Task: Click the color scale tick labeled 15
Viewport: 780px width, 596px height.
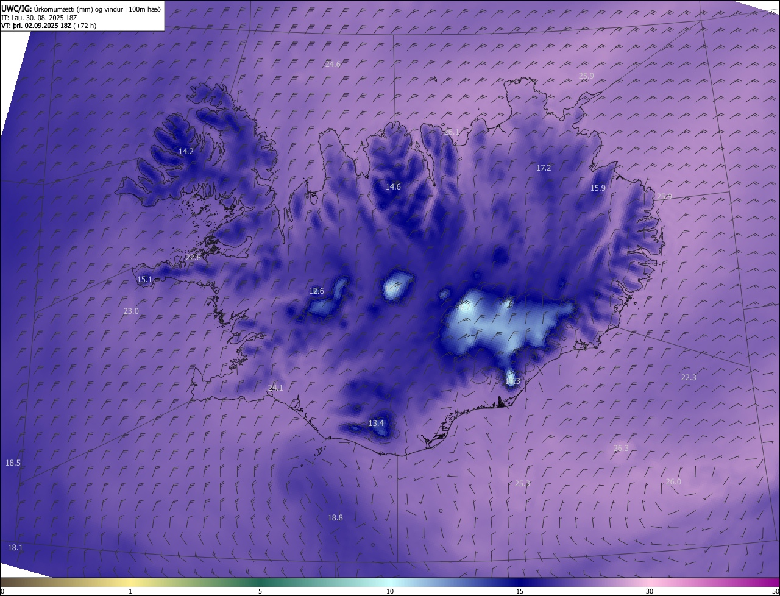Action: point(520,591)
